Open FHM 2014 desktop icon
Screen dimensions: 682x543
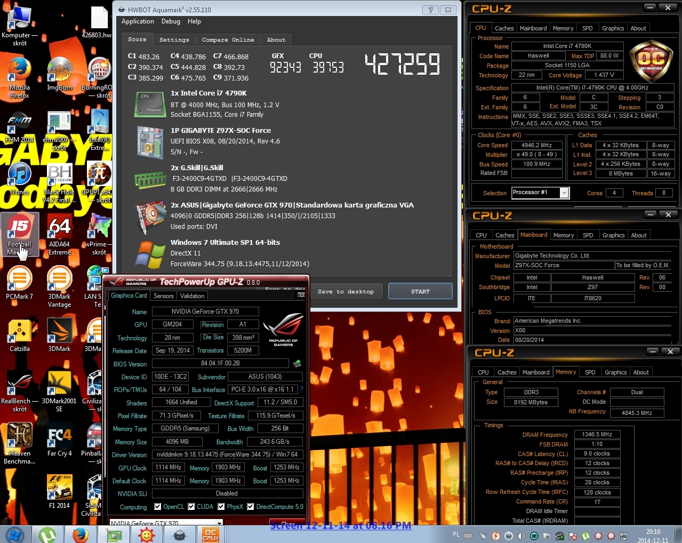(x=20, y=127)
